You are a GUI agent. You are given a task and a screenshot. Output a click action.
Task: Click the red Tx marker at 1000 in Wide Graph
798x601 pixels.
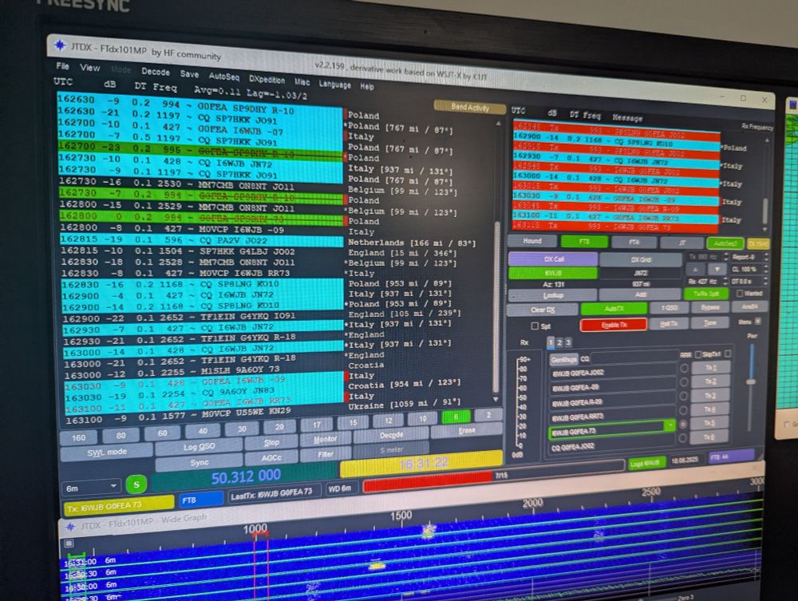pos(261,534)
